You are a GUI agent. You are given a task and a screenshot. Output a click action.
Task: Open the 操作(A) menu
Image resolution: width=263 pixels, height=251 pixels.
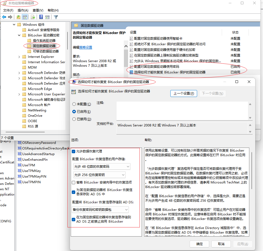click(x=23, y=10)
